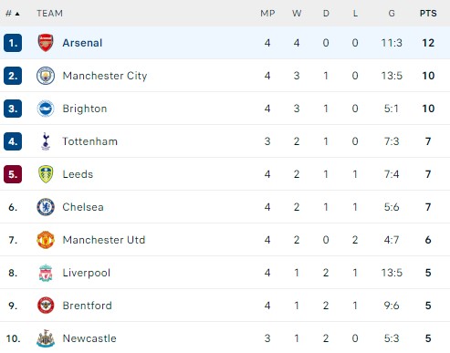Image resolution: width=450 pixels, height=353 pixels.
Task: Click the Arsenal club crest
Action: pyautogui.click(x=46, y=43)
